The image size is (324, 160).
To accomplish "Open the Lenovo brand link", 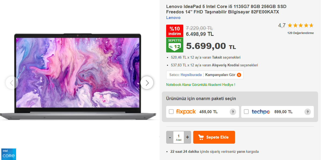I will [x=173, y=18].
